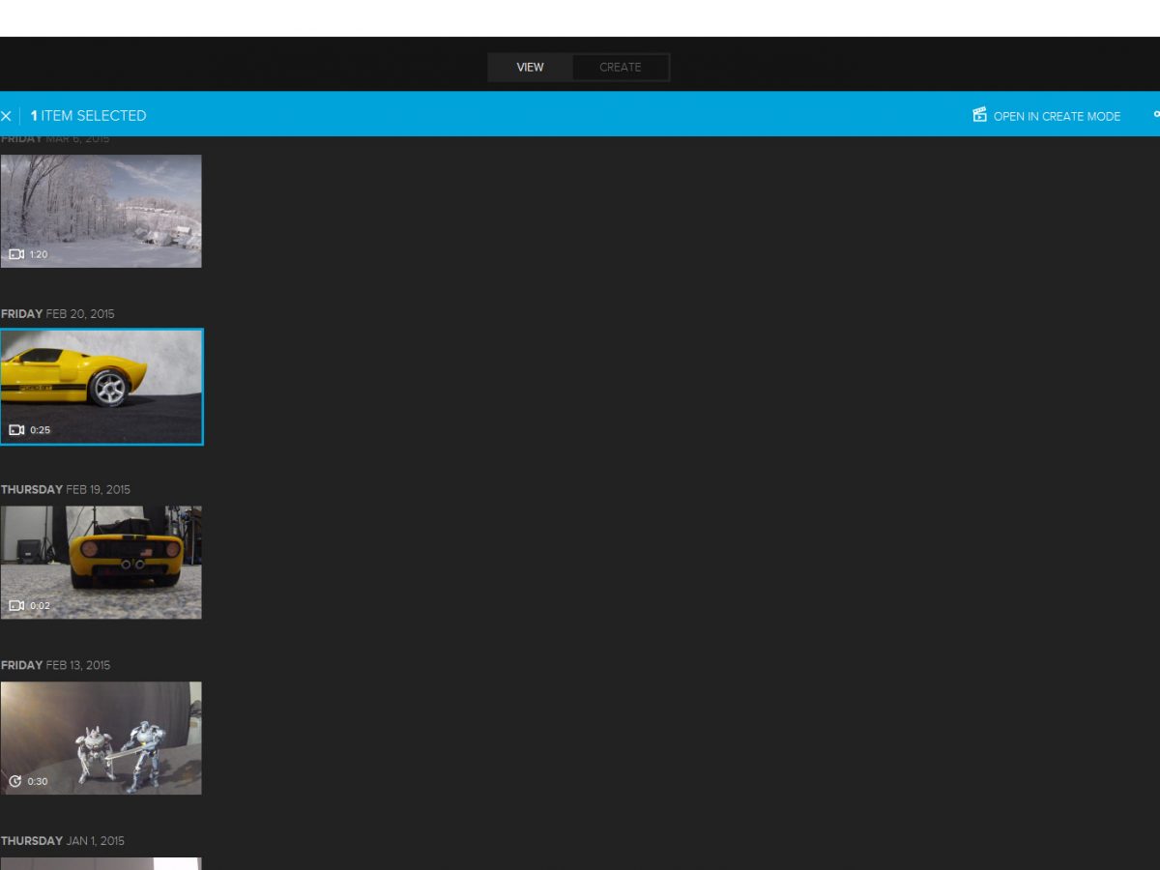The width and height of the screenshot is (1160, 870).
Task: Click the clapperboard Open in Create Mode icon
Action: [x=980, y=115]
